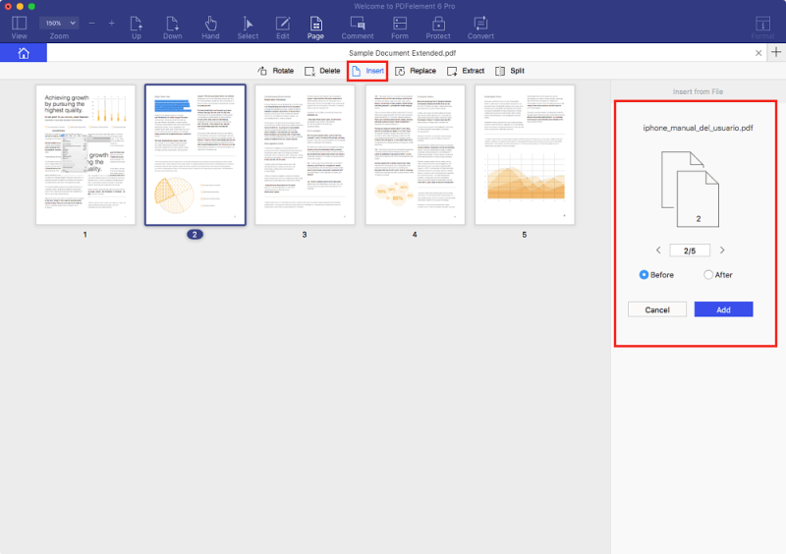Activate the Select tool
Image resolution: width=786 pixels, height=554 pixels.
[248, 28]
